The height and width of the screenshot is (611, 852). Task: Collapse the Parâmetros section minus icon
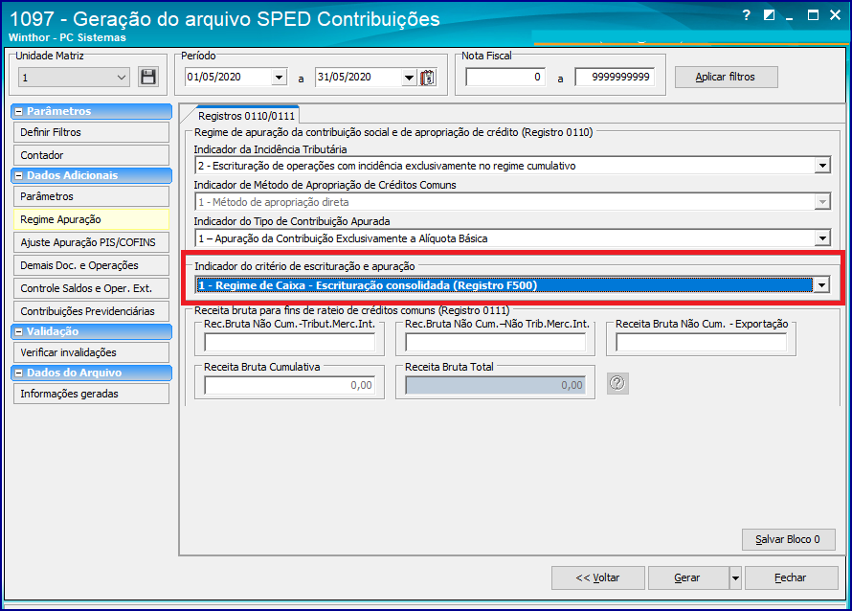tap(18, 111)
